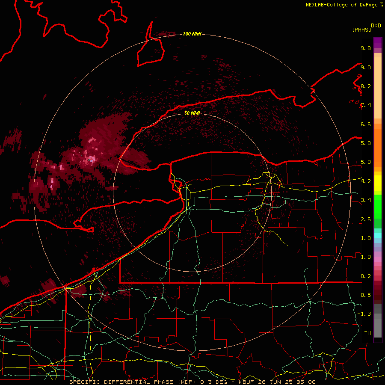Click the KBUF 26 JUN 25 05:00 timestamp
The image size is (385, 385).
pos(277,382)
